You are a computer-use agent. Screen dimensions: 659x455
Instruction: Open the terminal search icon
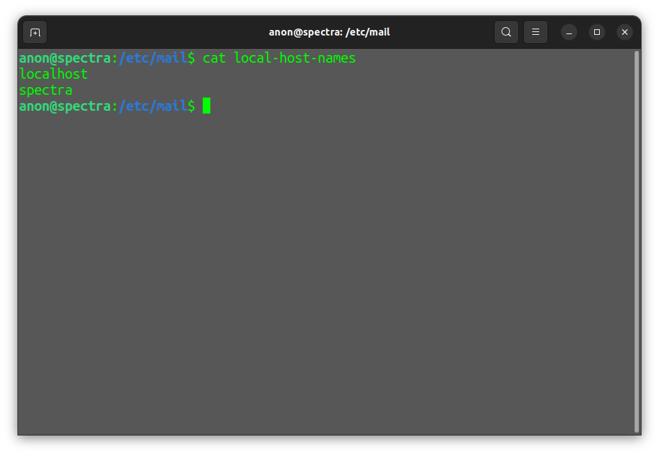click(506, 32)
